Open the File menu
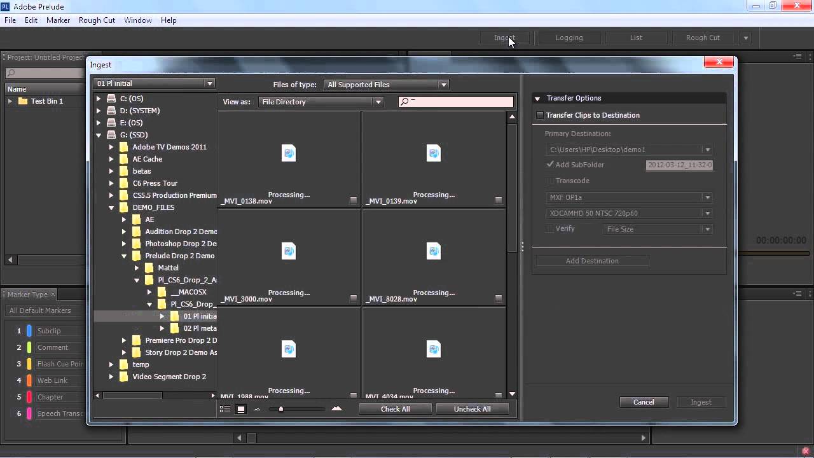Image resolution: width=814 pixels, height=458 pixels. click(x=10, y=20)
